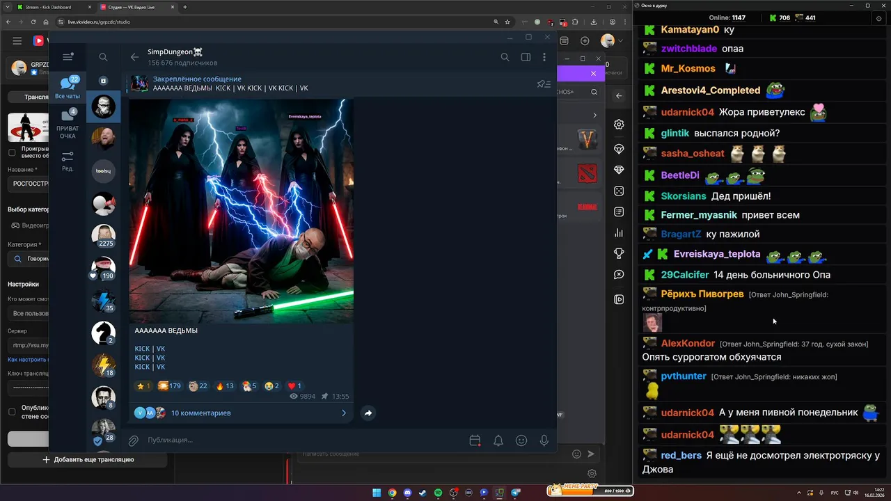The width and height of the screenshot is (891, 501).
Task: Tick the 'Проигрывать' checkbox in VK studio
Action: tap(11, 152)
